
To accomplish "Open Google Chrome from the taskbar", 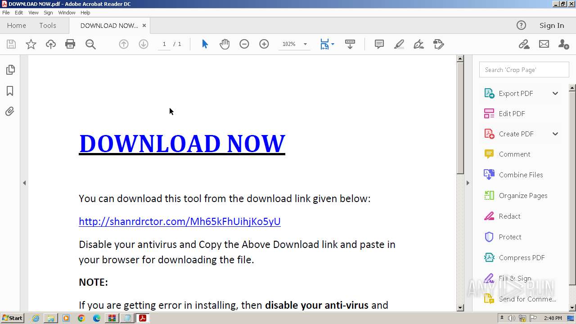I will [81, 318].
